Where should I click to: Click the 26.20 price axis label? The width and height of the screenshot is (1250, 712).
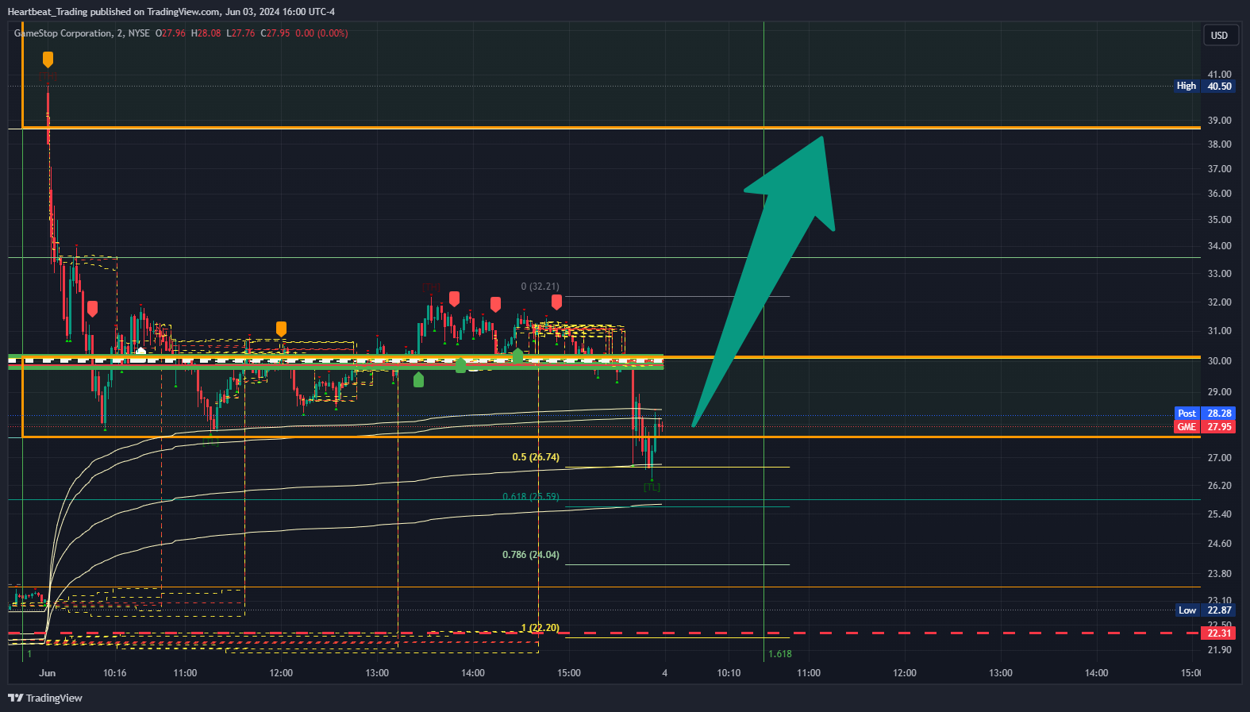(x=1219, y=486)
